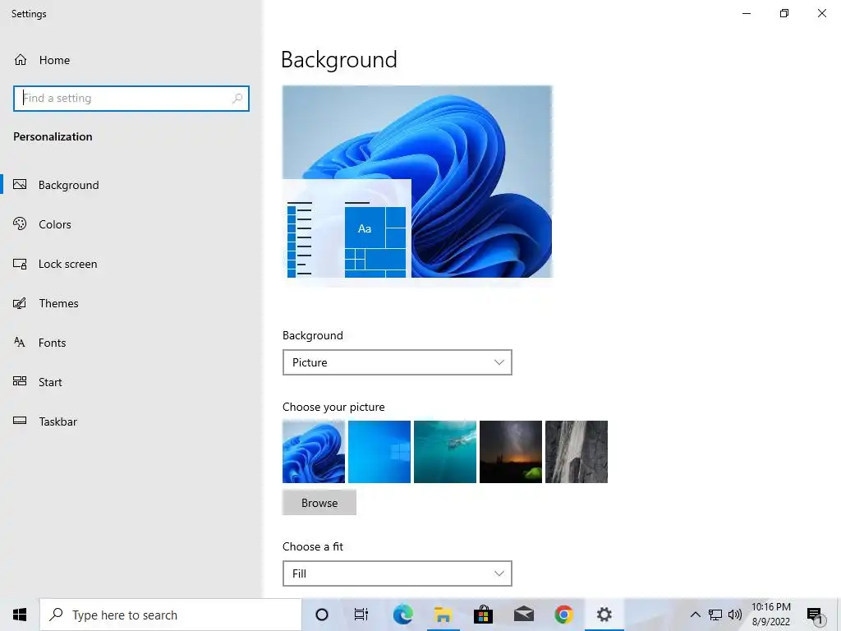841x631 pixels.
Task: Open Task View on the taskbar
Action: coord(361,615)
